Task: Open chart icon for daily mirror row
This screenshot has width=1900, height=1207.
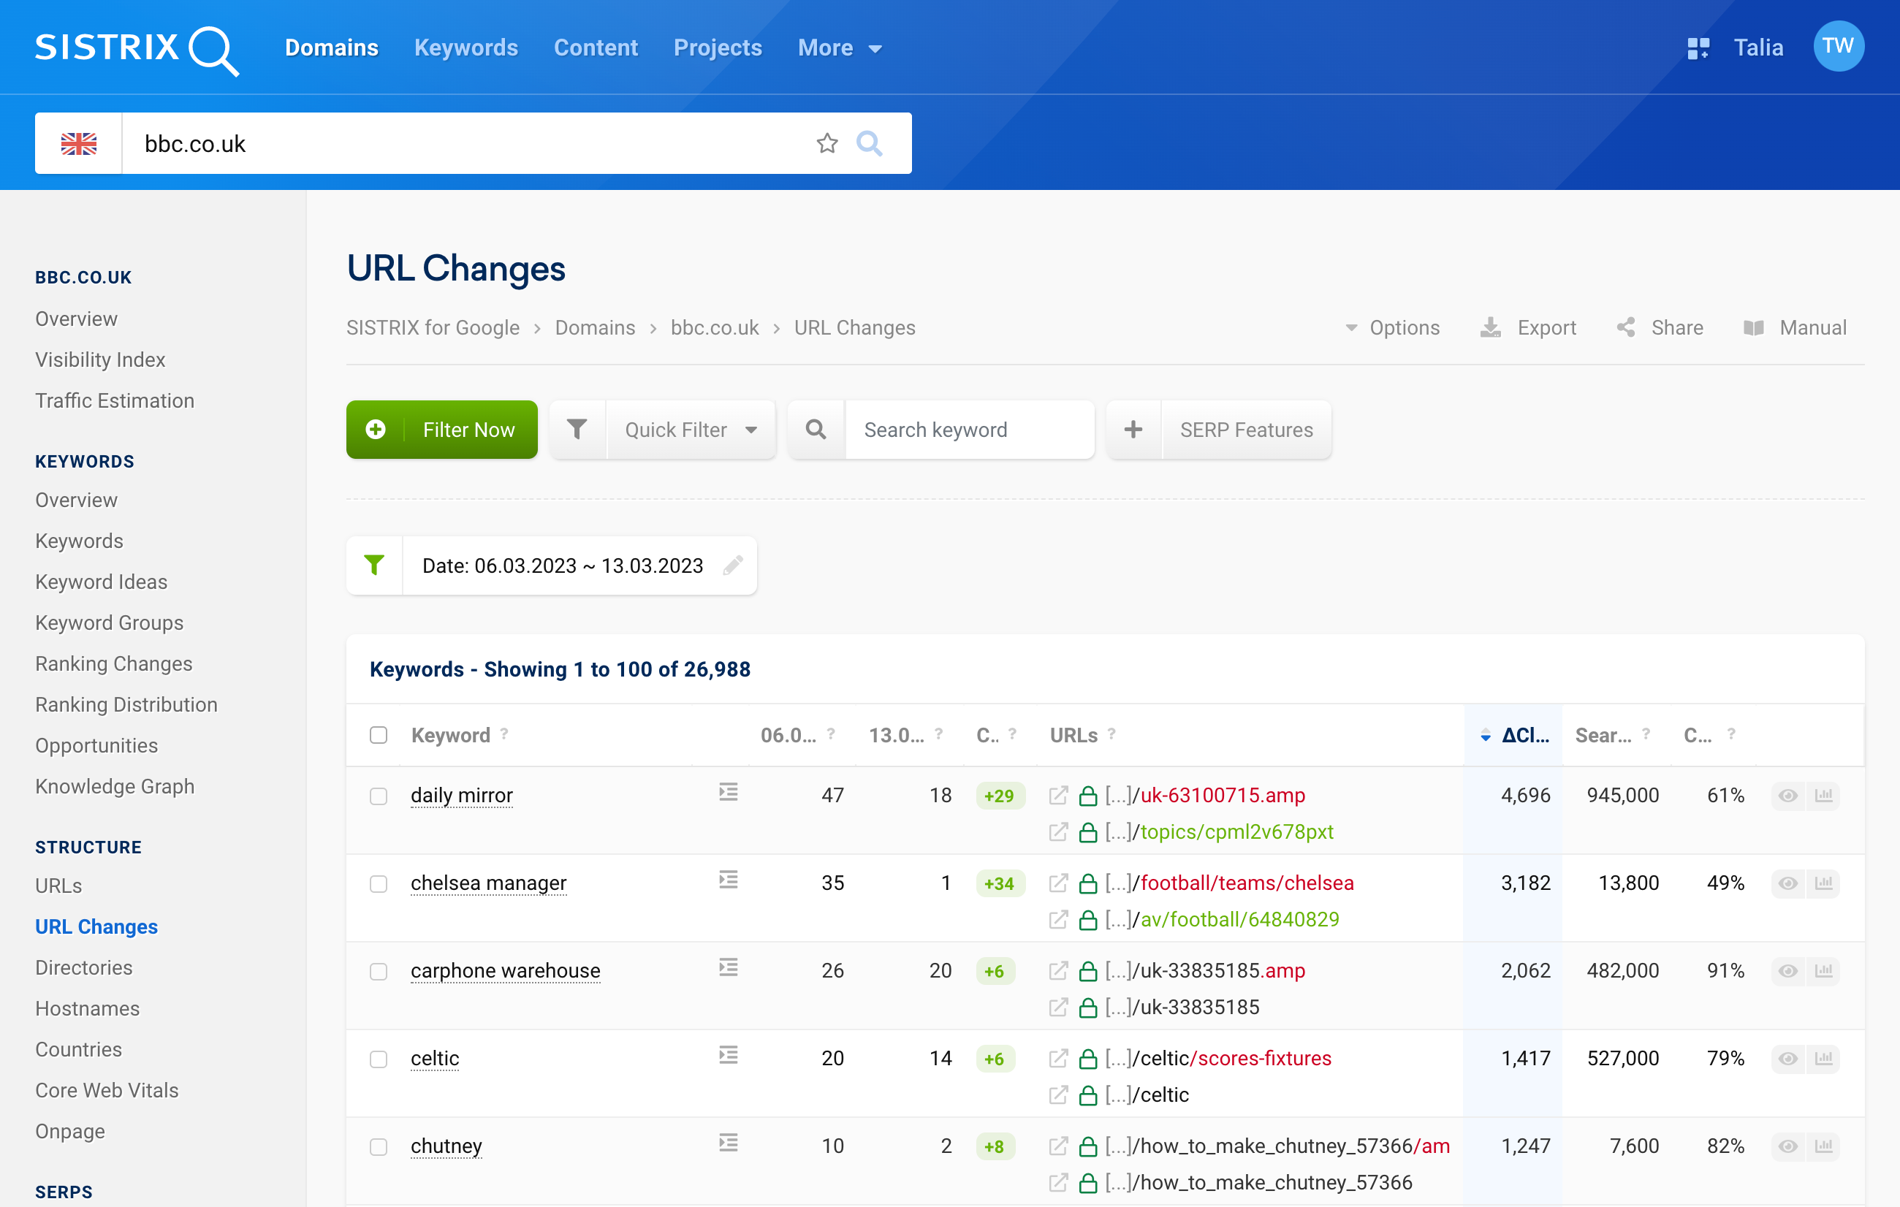Action: [x=1823, y=795]
